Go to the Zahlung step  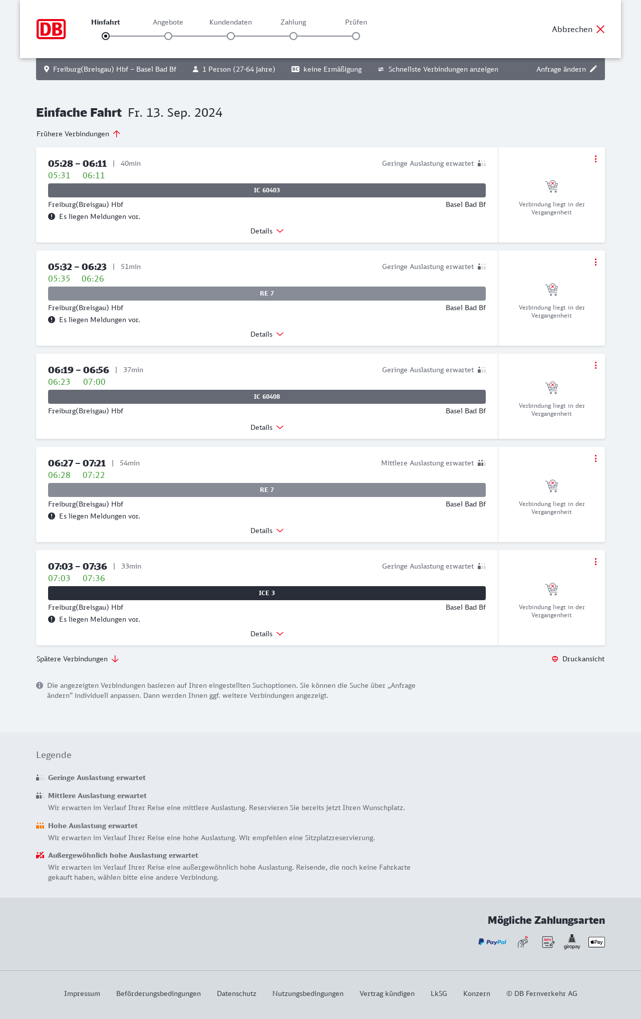click(x=293, y=36)
